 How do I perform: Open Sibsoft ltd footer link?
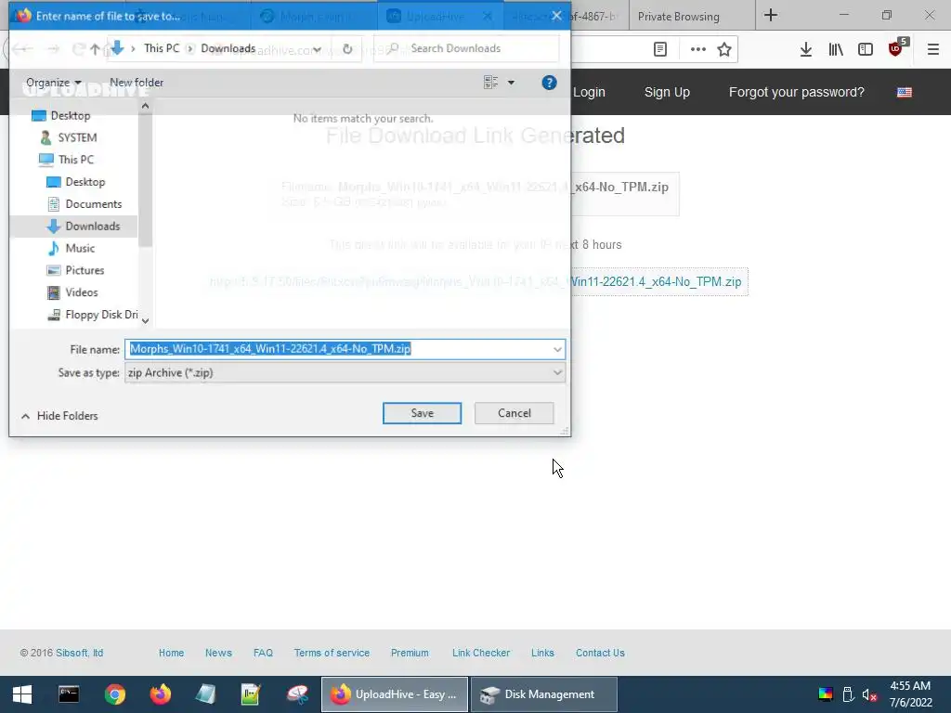[80, 653]
